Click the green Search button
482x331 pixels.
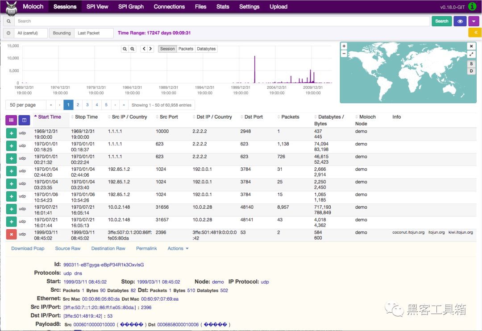(441, 21)
